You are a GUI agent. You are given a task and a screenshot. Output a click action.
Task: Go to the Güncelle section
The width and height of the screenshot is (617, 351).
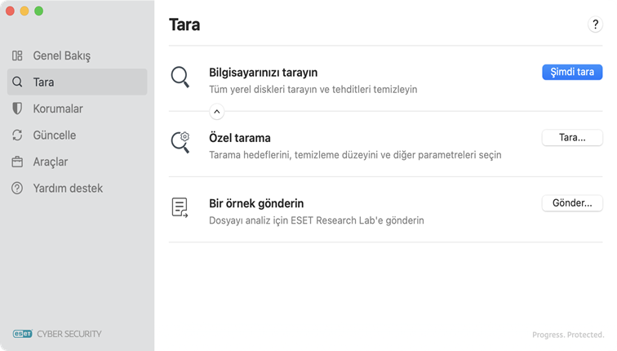click(54, 136)
